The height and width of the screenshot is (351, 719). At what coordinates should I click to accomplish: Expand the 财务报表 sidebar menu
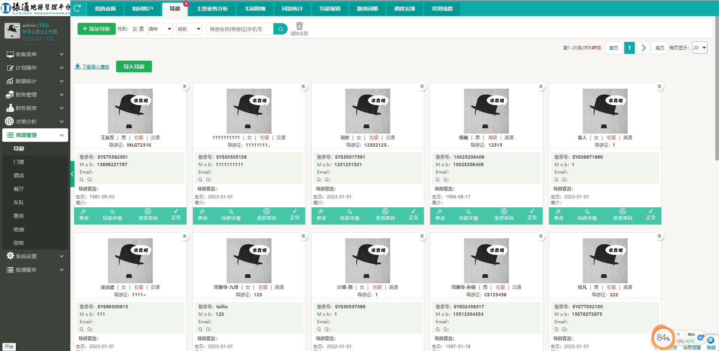click(35, 108)
